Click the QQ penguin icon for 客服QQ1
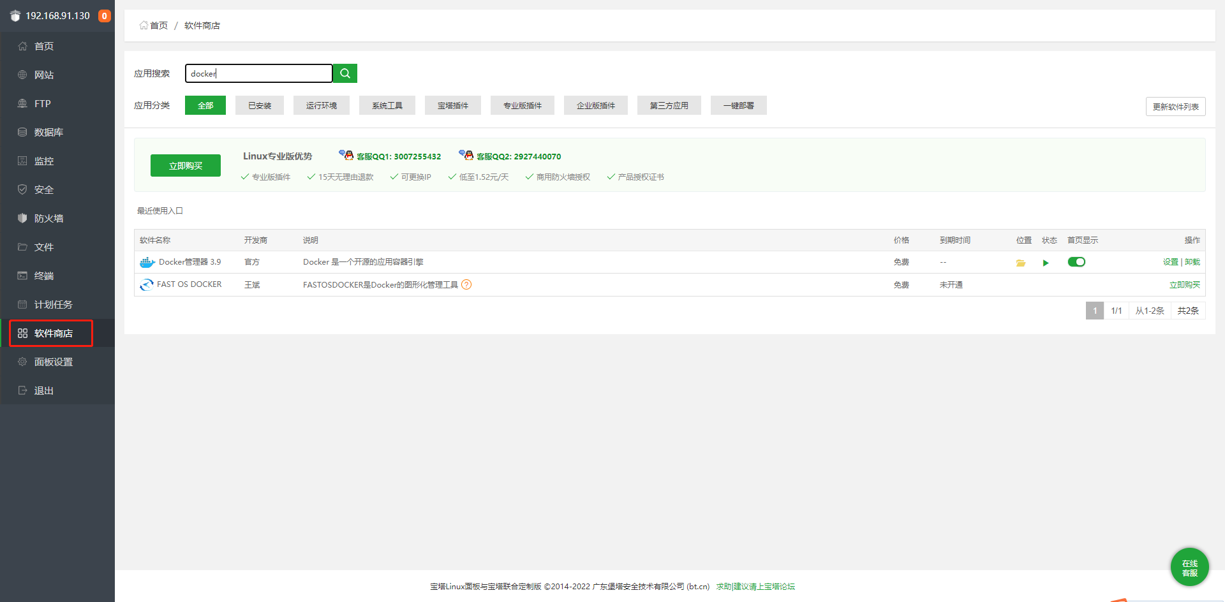Image resolution: width=1225 pixels, height=602 pixels. [346, 155]
